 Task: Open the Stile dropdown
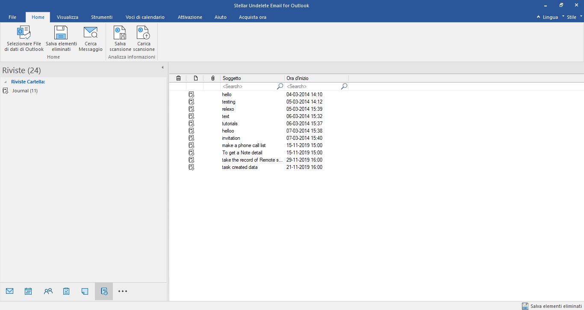click(575, 17)
